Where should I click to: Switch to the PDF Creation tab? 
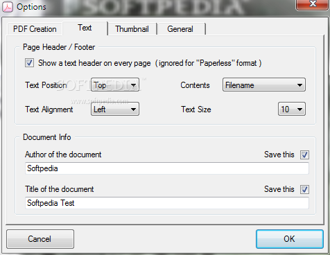35,29
